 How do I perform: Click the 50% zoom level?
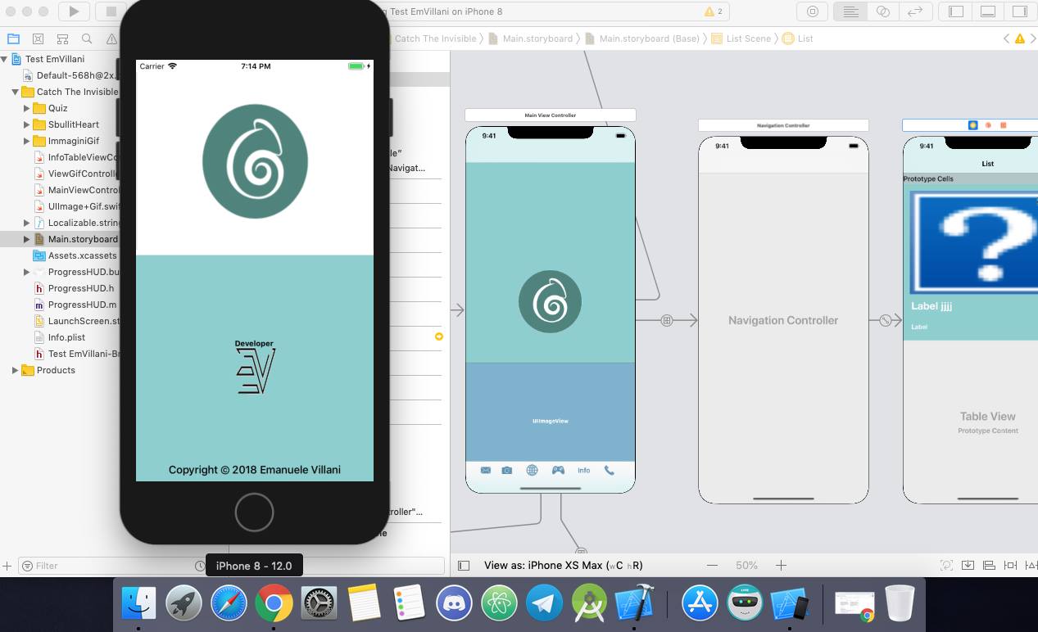(746, 565)
